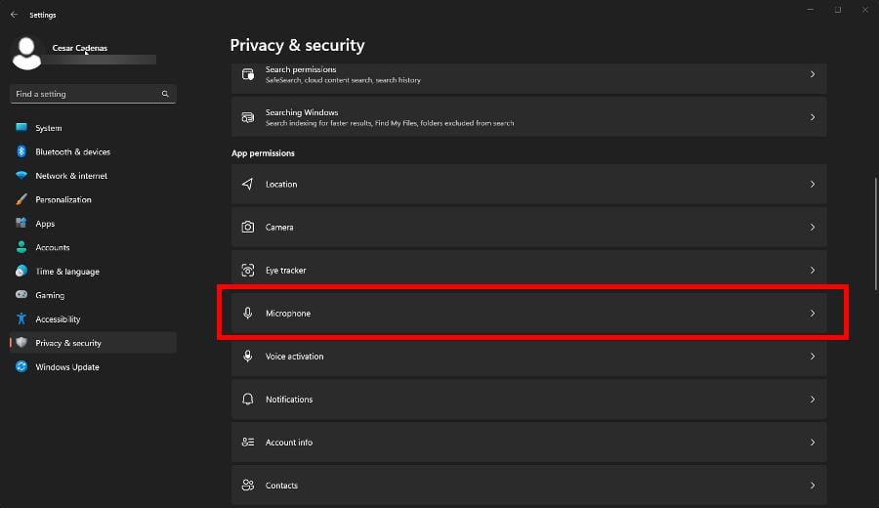This screenshot has height=508, width=879.
Task: Click the Accounts person icon
Action: (x=21, y=247)
